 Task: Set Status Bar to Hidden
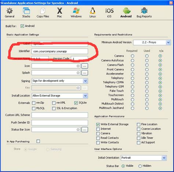pyautogui.click(x=140, y=166)
